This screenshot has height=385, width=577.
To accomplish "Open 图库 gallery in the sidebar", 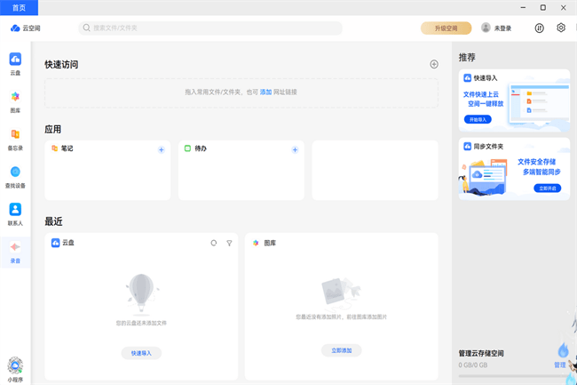I will [15, 100].
